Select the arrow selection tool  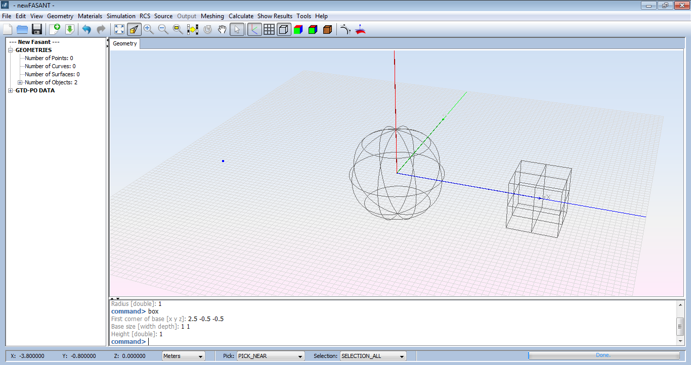(x=237, y=29)
